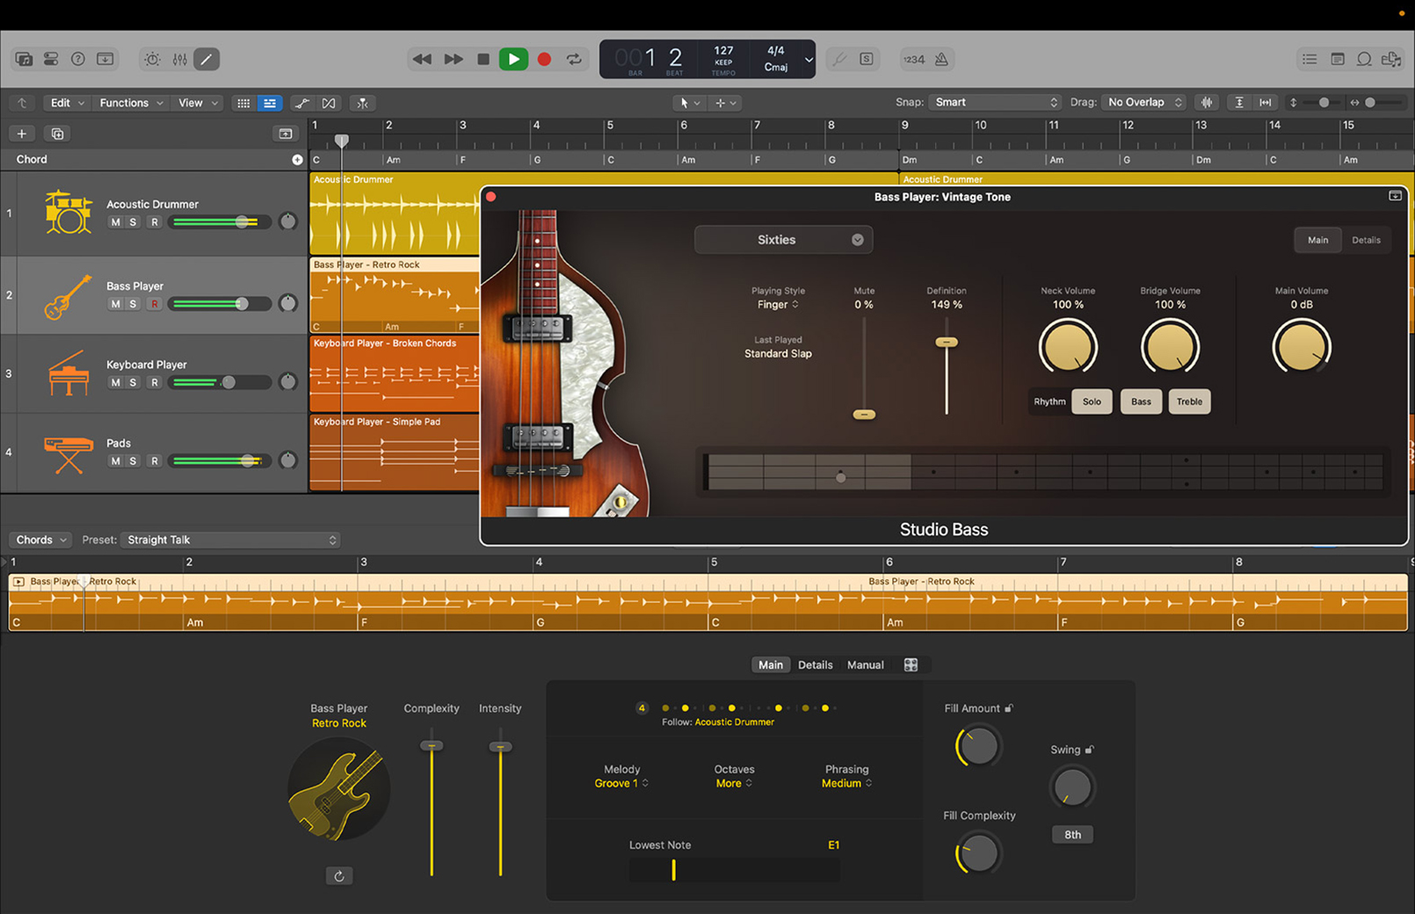Click the Acoustic Drummer track drum icon
Image resolution: width=1415 pixels, height=914 pixels.
coord(68,213)
